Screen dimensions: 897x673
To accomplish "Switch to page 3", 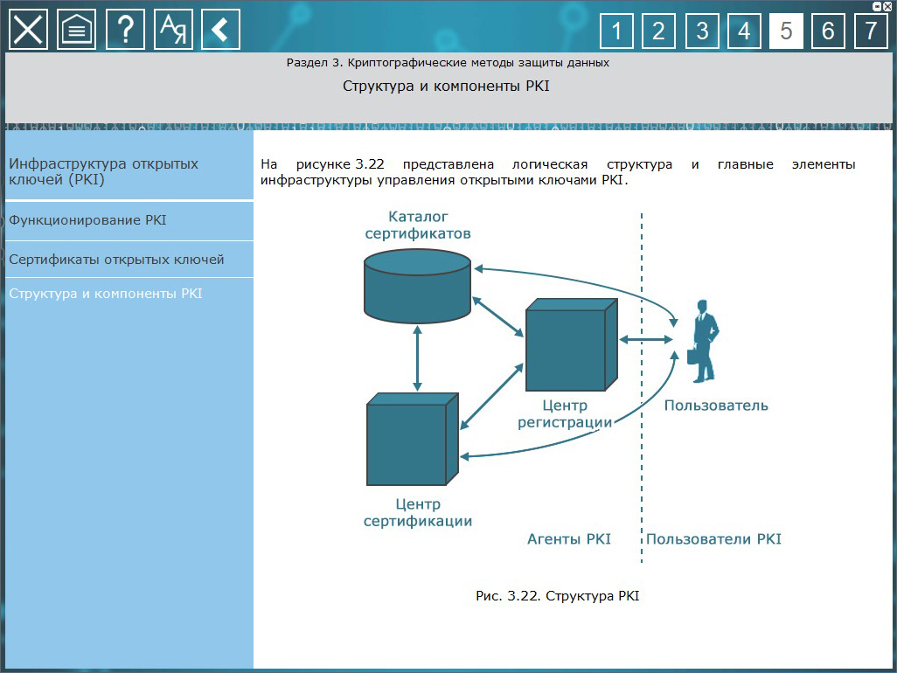I will (702, 31).
